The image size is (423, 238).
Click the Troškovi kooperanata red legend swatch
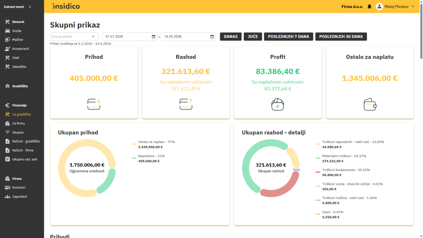click(x=318, y=172)
